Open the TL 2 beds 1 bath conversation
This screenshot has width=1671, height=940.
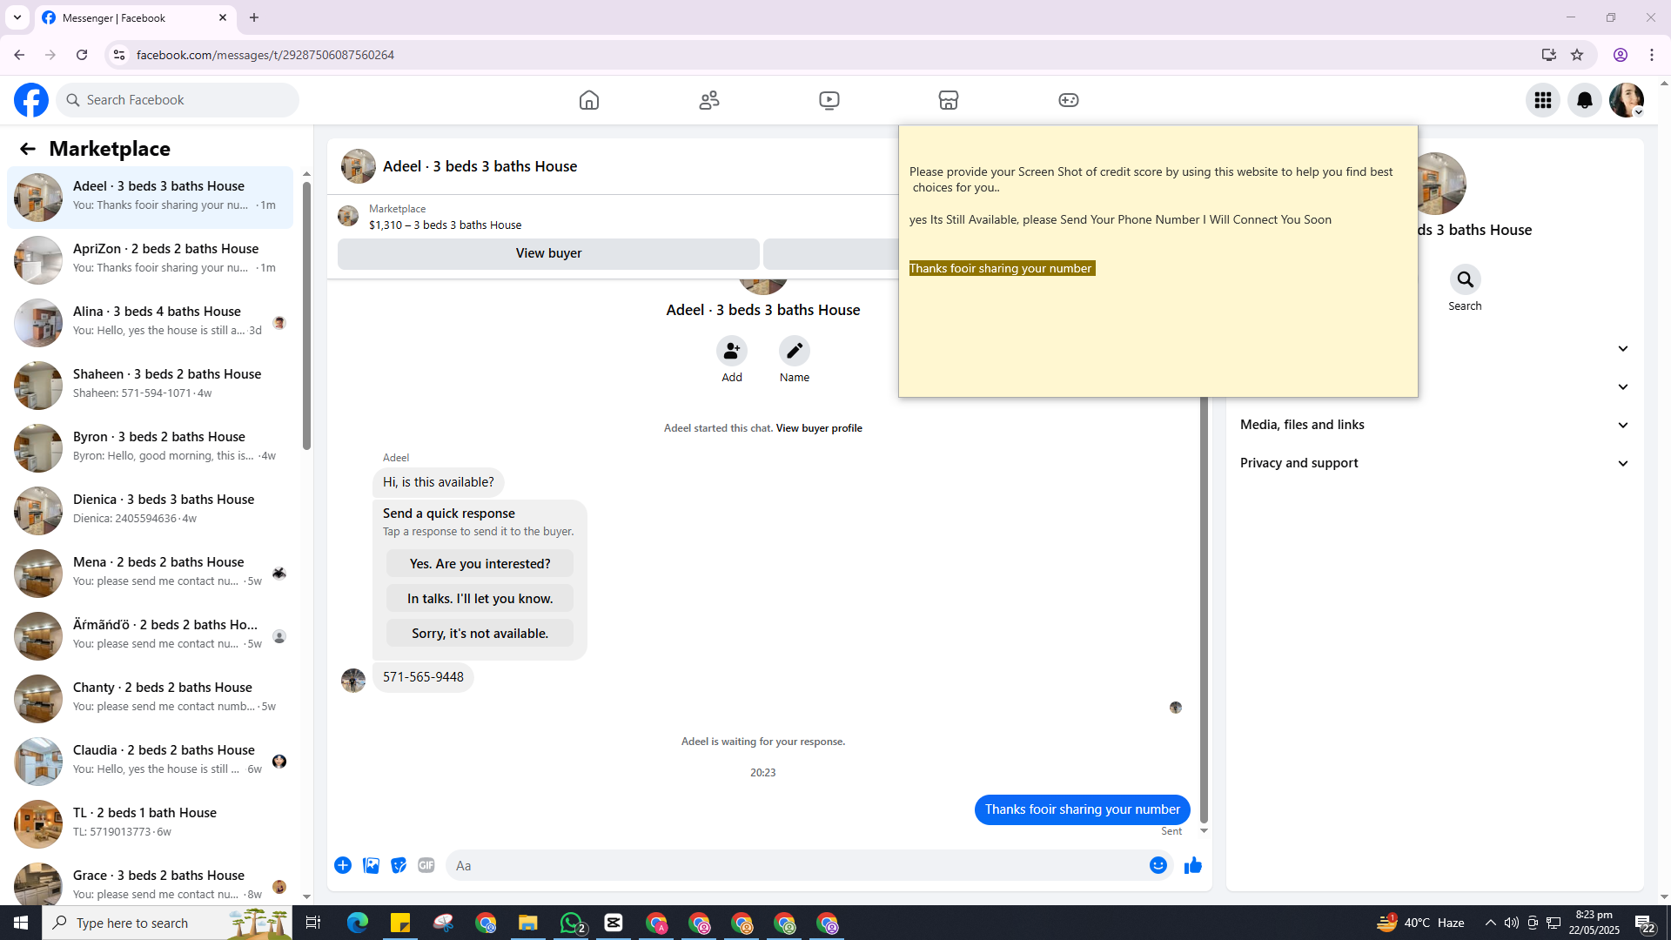coord(150,824)
